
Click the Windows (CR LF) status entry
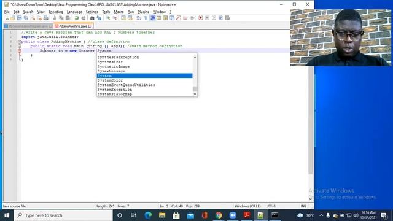click(x=247, y=206)
